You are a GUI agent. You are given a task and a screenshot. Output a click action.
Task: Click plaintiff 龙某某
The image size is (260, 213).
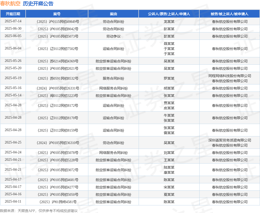169,22
